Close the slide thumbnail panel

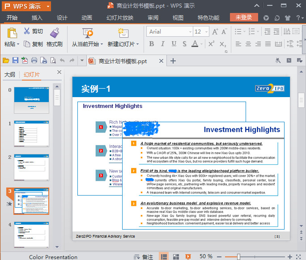coord(59,72)
